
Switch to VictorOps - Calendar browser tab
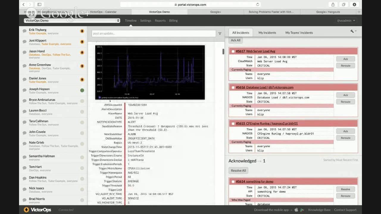(x=103, y=12)
